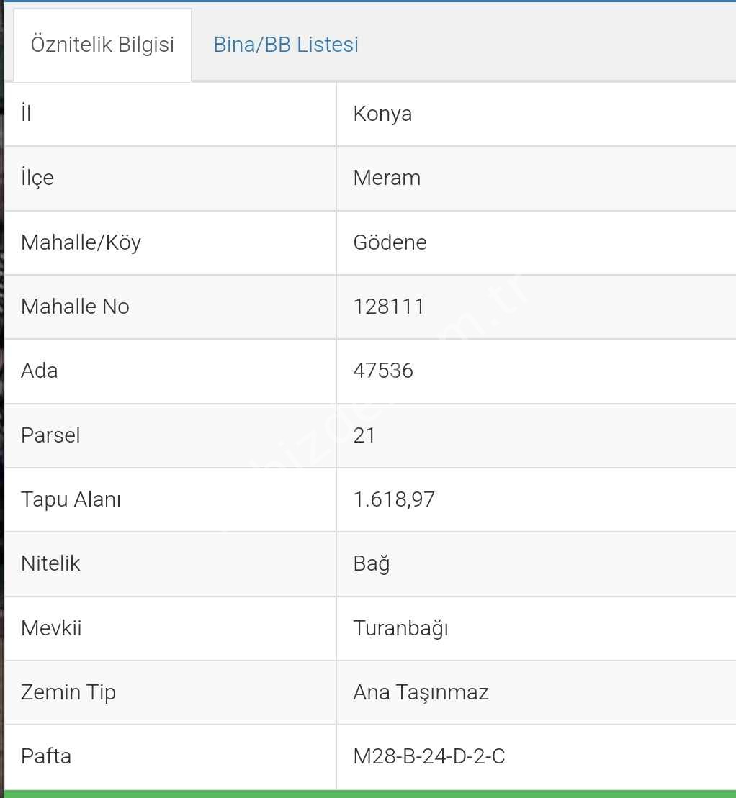Click the Mahalle No value 128111

[x=389, y=307]
